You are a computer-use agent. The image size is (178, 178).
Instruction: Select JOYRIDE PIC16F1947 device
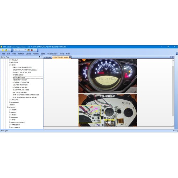(20, 87)
